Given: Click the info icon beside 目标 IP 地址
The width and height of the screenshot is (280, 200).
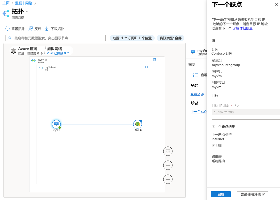Looking at the screenshot, I should pos(237,105).
